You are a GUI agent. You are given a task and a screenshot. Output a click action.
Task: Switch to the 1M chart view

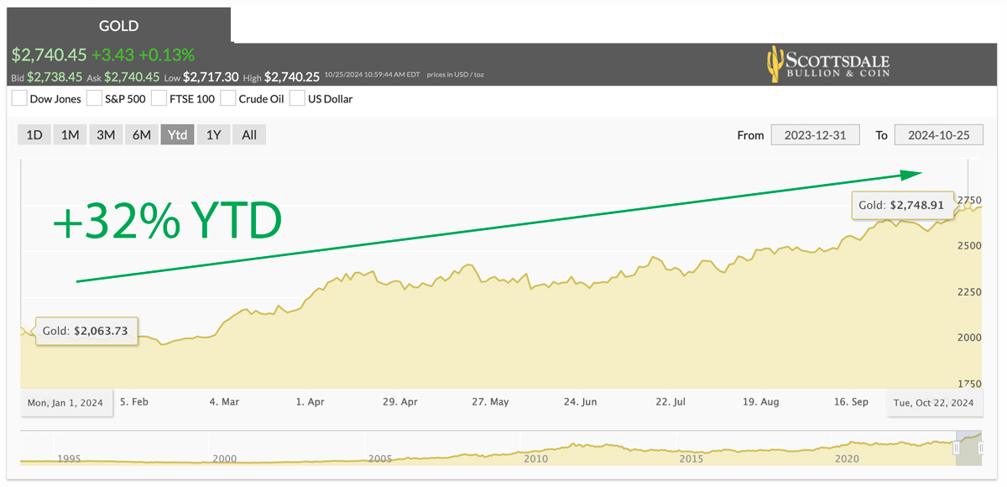click(70, 134)
